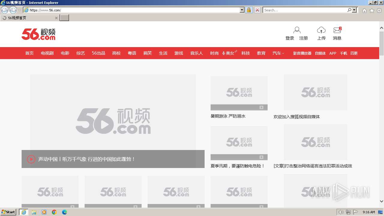Click the 56视频.com site logo

38,34
